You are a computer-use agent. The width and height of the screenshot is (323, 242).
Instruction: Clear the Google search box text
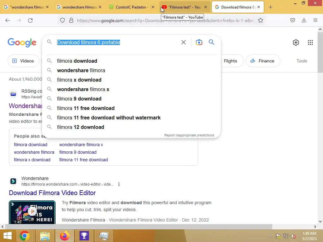pyautogui.click(x=184, y=42)
